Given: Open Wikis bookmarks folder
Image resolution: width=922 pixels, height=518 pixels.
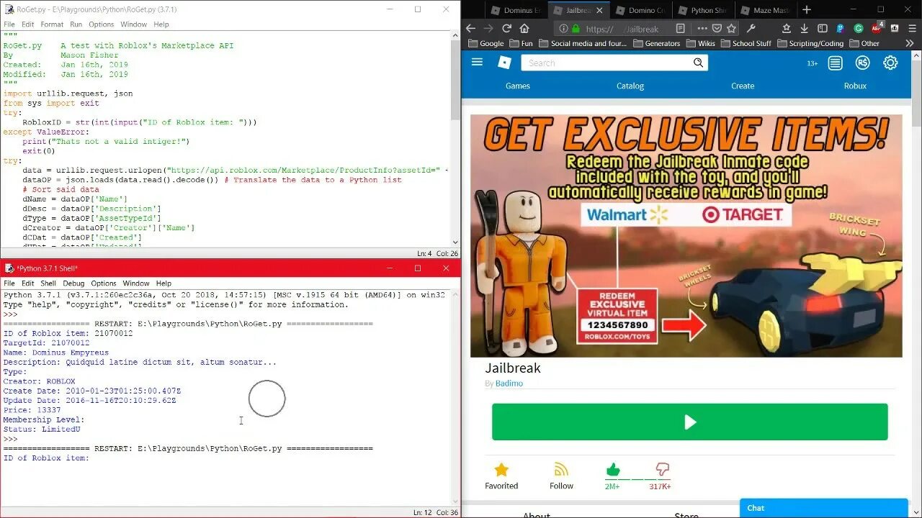Looking at the screenshot, I should [700, 43].
